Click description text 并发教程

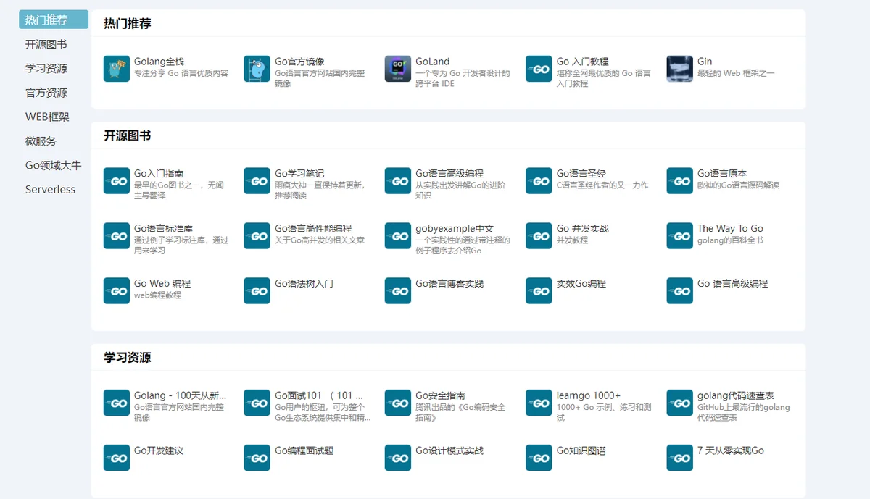572,240
